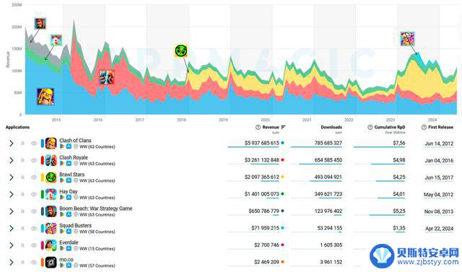
Task: Click the Clash Royale thumbnail on the chart
Action: [x=106, y=76]
